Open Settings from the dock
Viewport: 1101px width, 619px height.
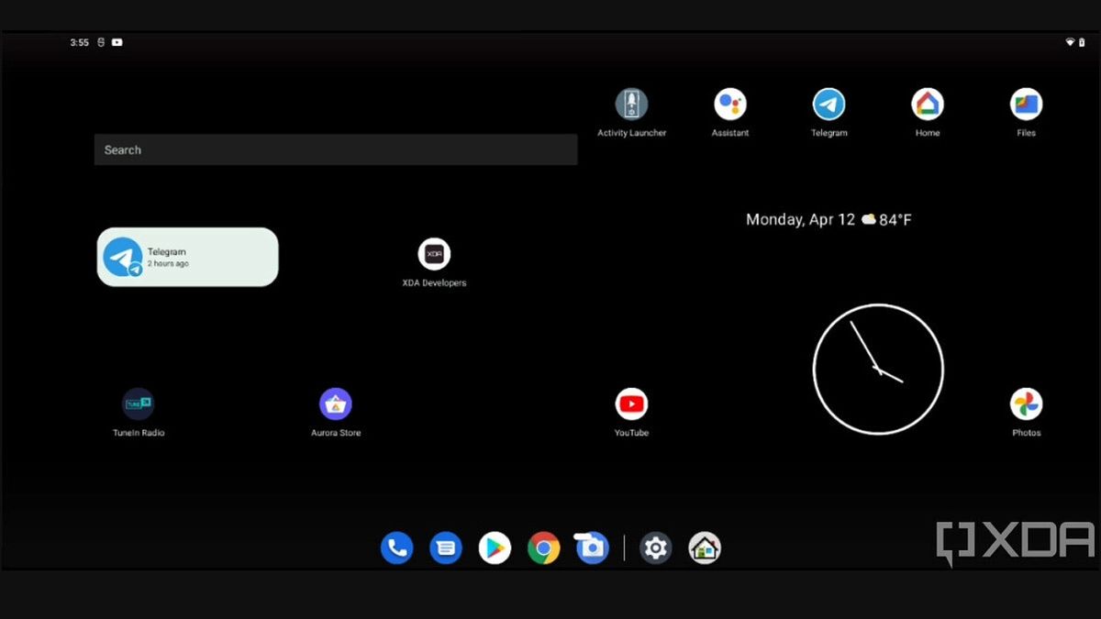pyautogui.click(x=655, y=547)
